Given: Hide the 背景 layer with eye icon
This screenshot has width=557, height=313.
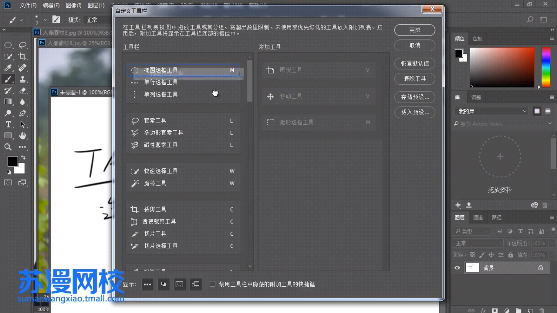Looking at the screenshot, I should (x=457, y=268).
